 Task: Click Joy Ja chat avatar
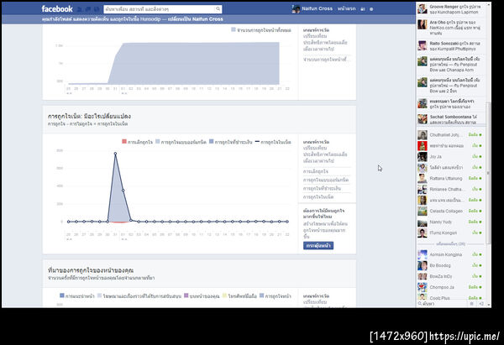422,157
